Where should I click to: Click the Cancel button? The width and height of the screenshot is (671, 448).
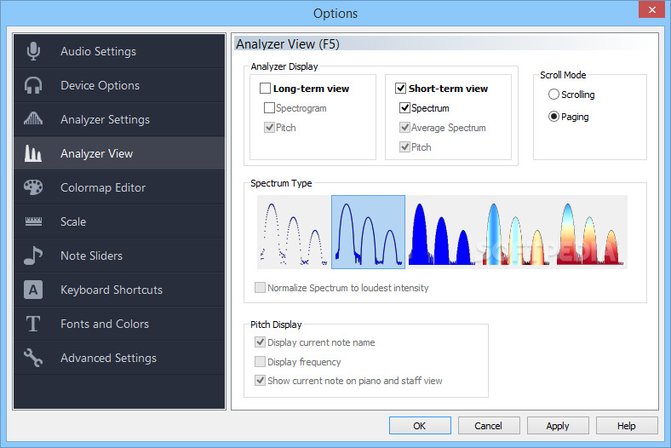pyautogui.click(x=489, y=426)
